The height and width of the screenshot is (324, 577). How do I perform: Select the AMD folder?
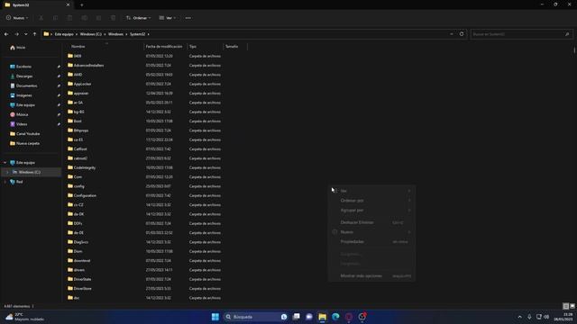(x=78, y=75)
